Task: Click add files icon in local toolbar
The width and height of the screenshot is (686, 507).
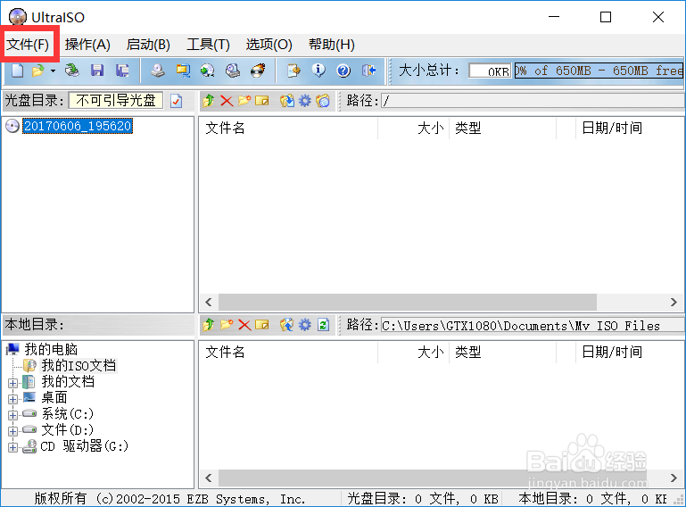Action: point(287,325)
